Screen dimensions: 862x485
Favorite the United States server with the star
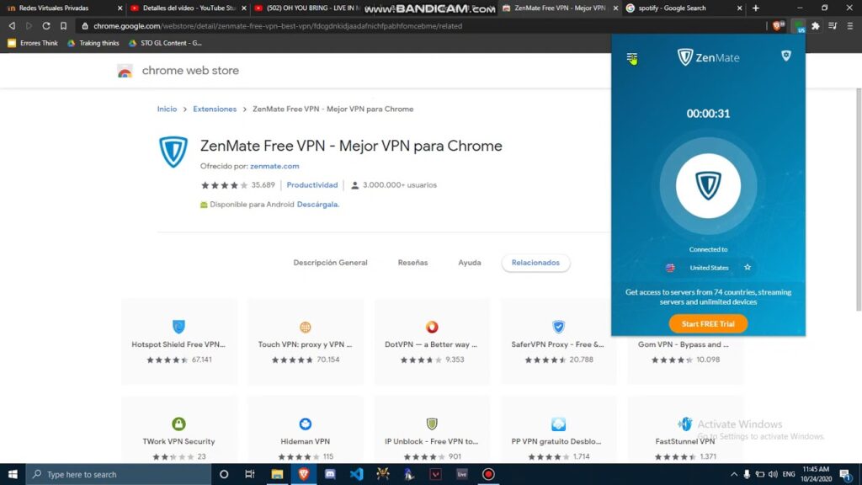point(748,267)
